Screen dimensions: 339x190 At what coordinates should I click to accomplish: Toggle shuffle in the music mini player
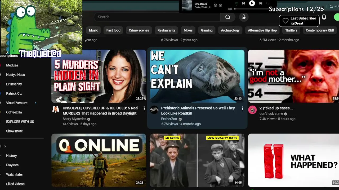tap(236, 3)
